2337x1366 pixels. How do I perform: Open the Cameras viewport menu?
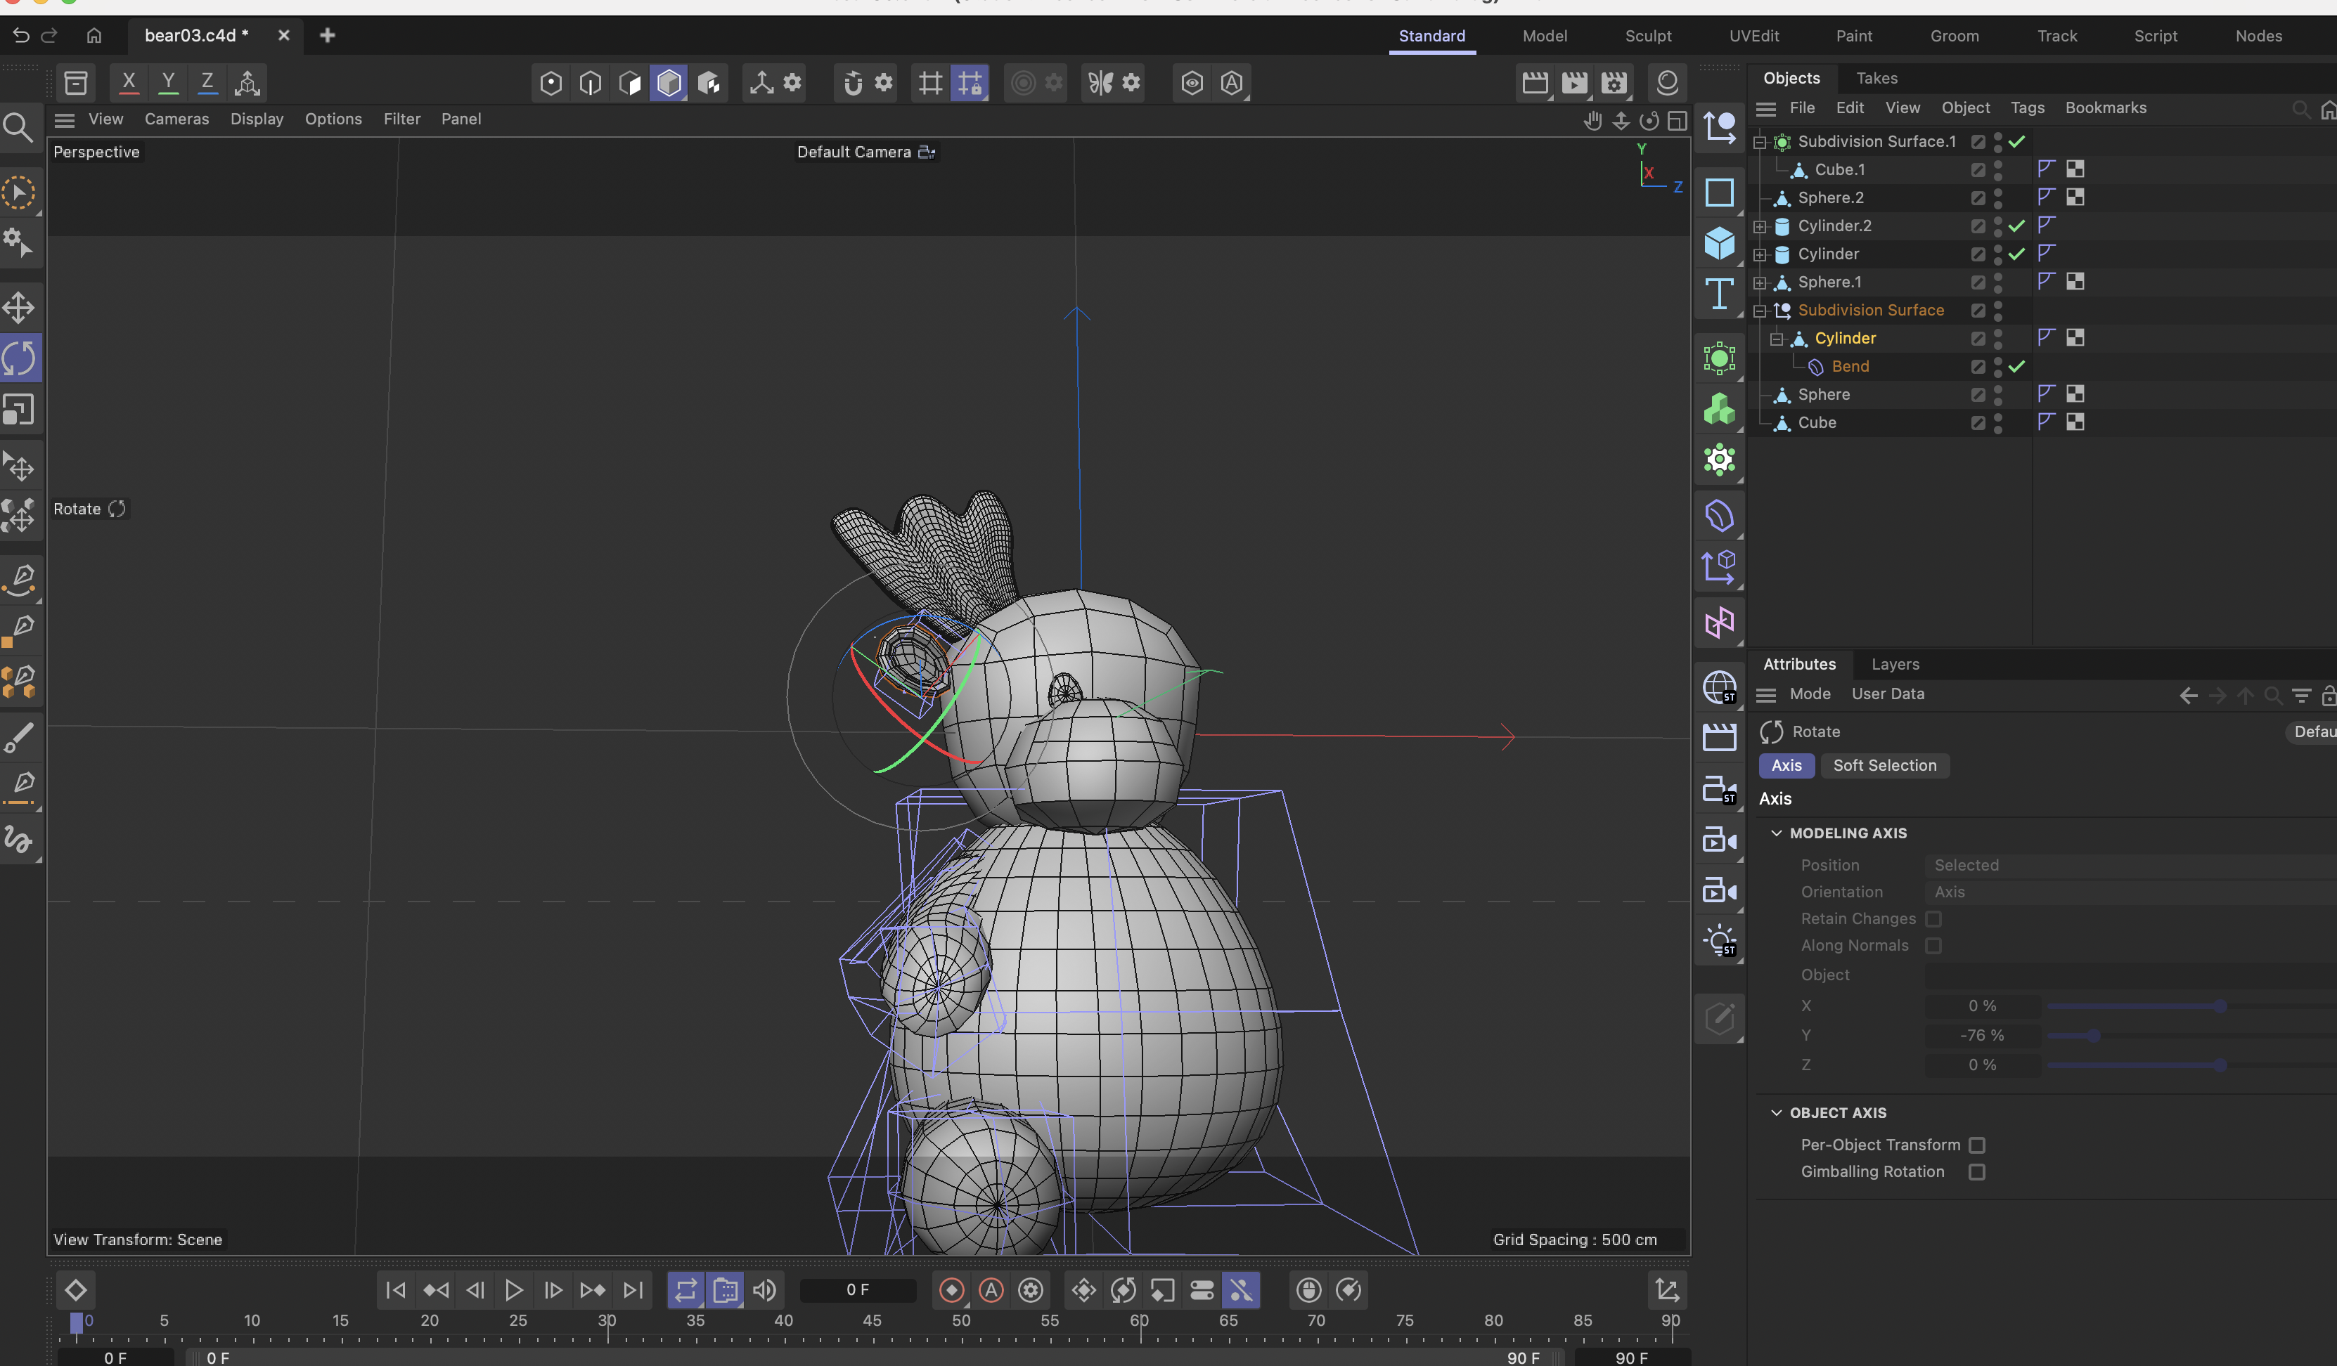(x=176, y=119)
